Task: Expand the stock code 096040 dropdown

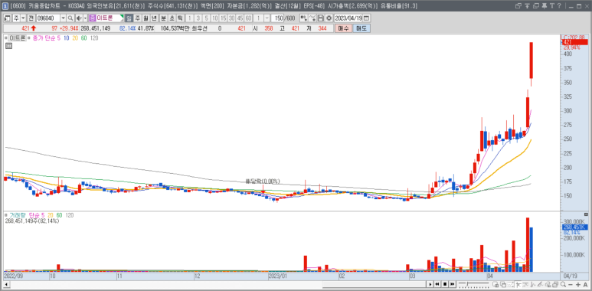Action: pyautogui.click(x=63, y=18)
